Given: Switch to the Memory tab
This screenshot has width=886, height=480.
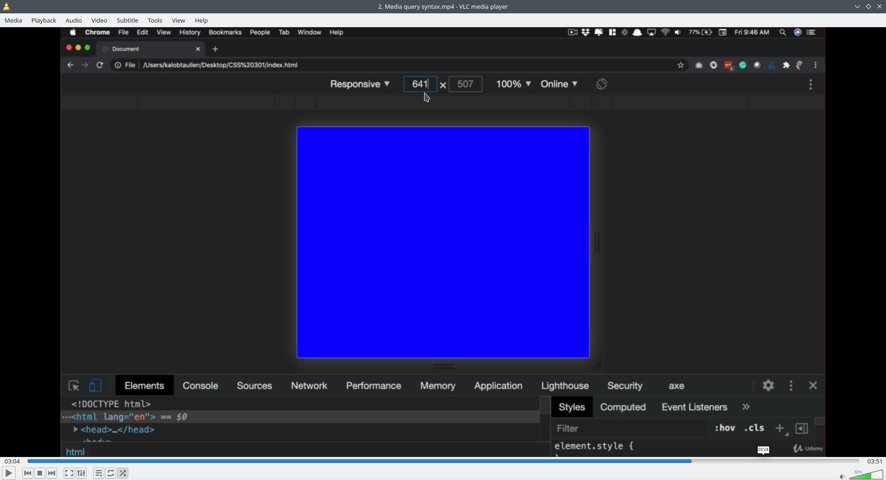Looking at the screenshot, I should [x=438, y=386].
